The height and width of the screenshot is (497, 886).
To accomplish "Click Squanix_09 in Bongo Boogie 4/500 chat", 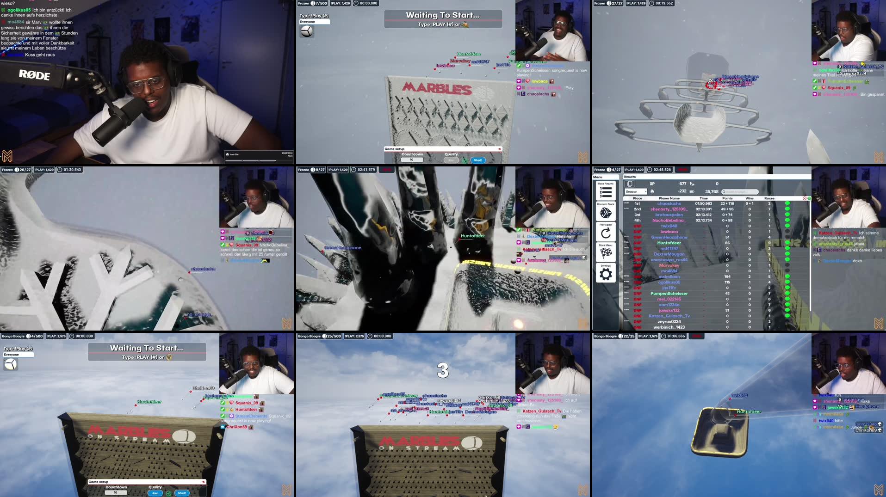I will coord(247,403).
